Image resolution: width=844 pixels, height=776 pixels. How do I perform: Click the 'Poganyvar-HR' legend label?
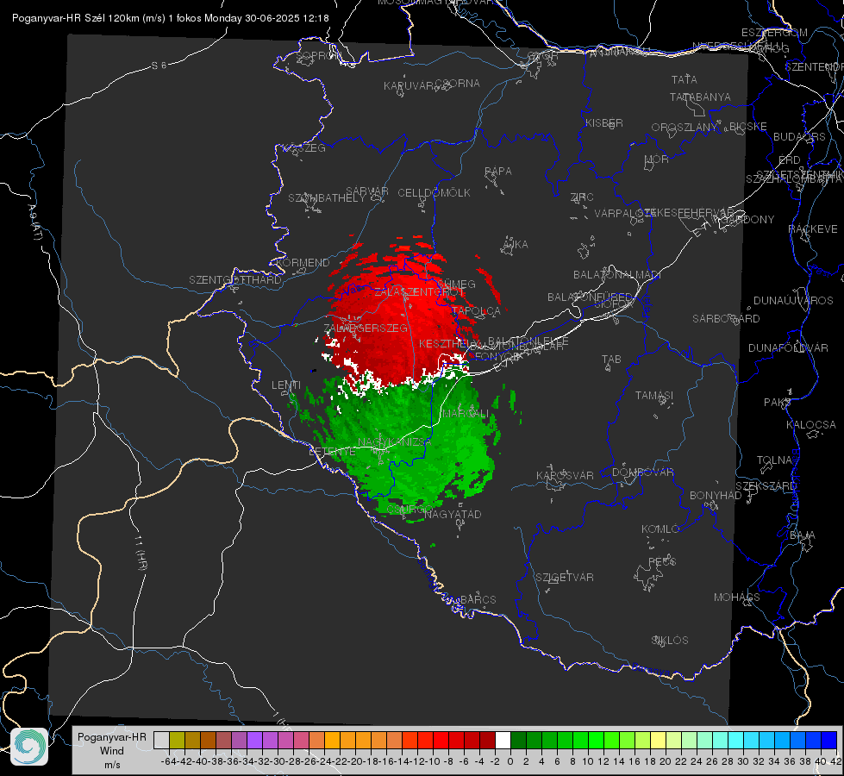[x=112, y=736]
